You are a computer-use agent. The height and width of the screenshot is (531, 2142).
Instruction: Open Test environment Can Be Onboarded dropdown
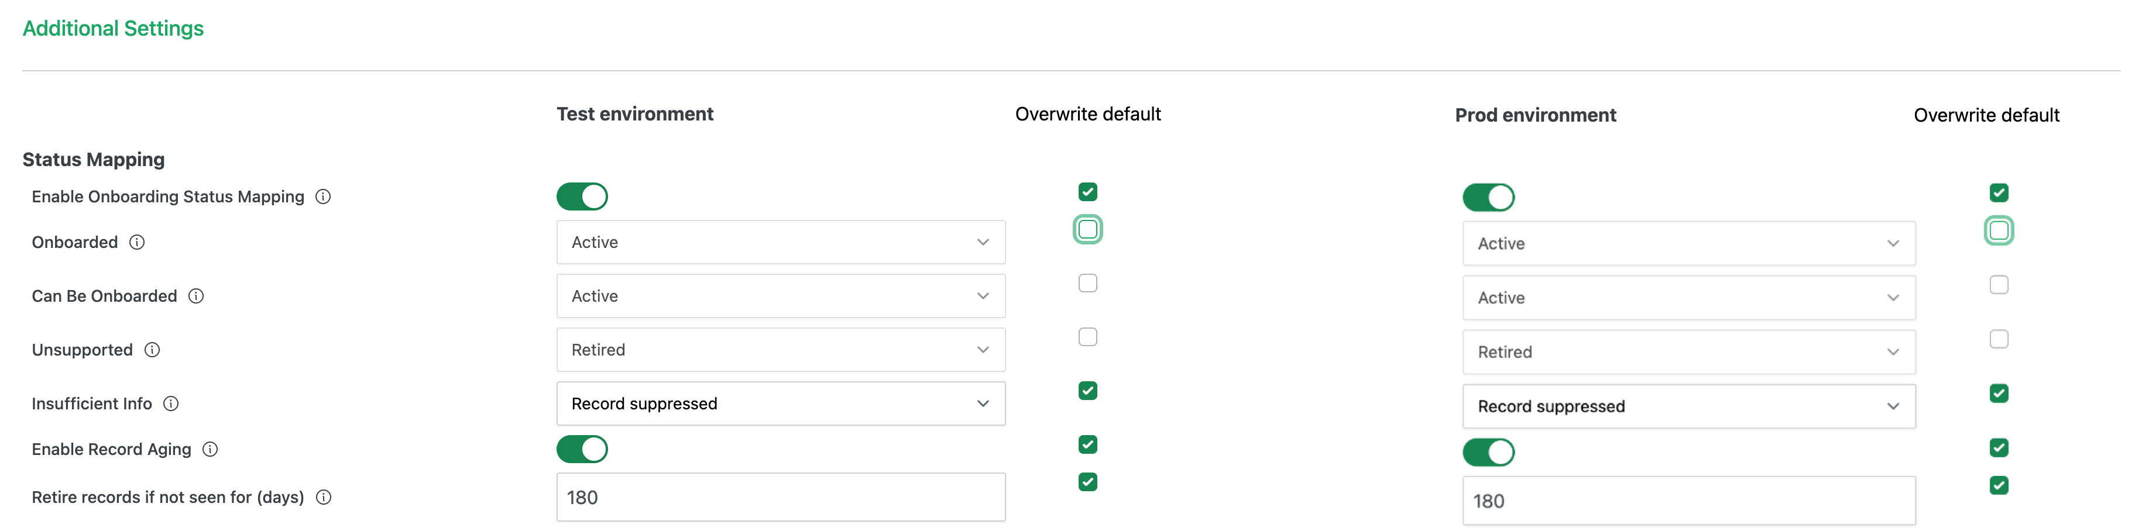click(781, 296)
